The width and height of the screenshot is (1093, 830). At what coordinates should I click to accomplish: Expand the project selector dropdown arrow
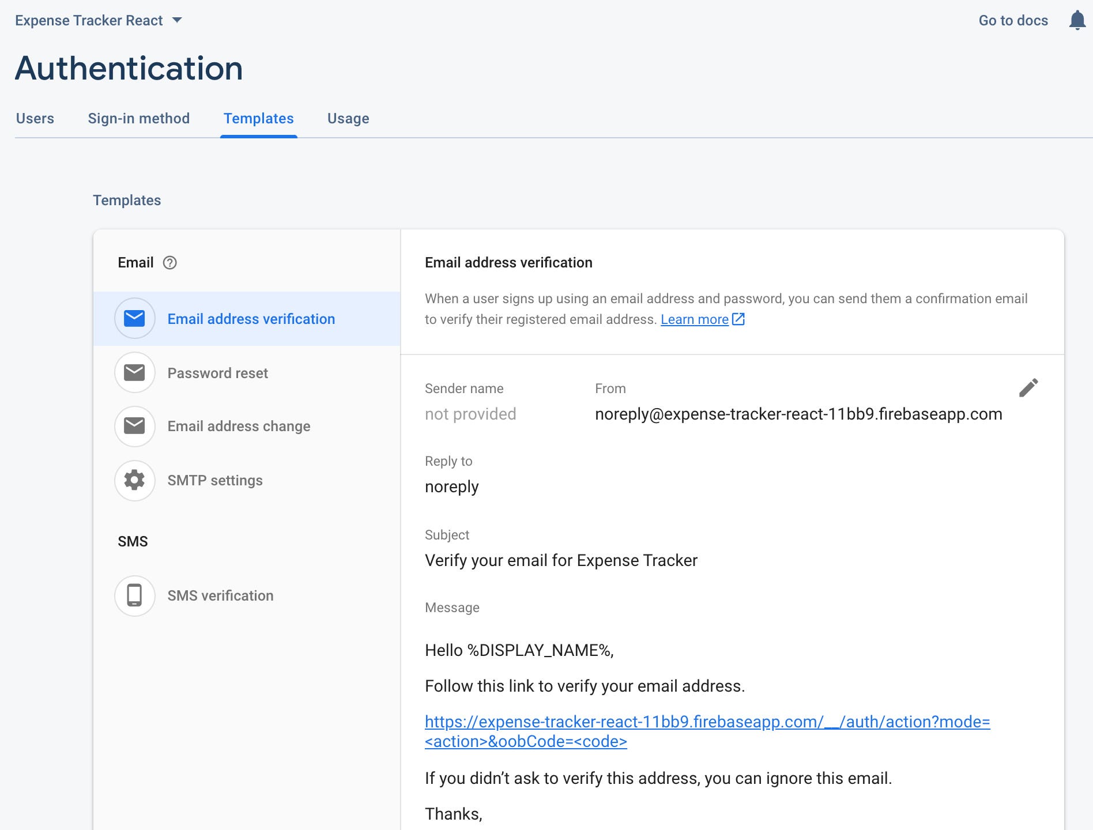pyautogui.click(x=178, y=20)
